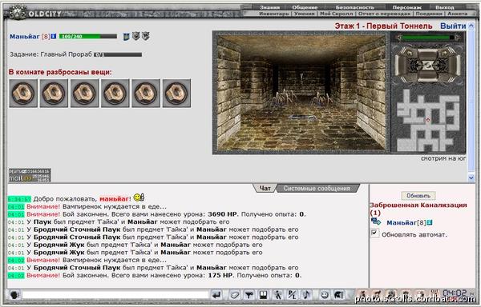Click red 'маньйаг' name in welcome message
This screenshot has height=307, width=481.
(114, 199)
